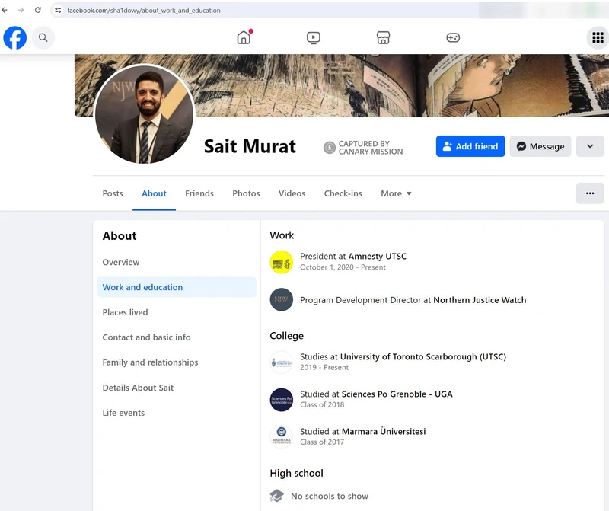The image size is (609, 511).
Task: Click the browser forward arrow
Action: coord(21,10)
